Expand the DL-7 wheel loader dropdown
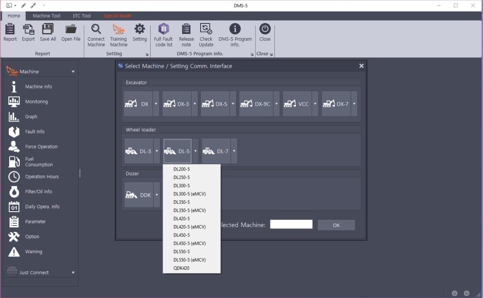This screenshot has height=298, width=483. [x=234, y=151]
